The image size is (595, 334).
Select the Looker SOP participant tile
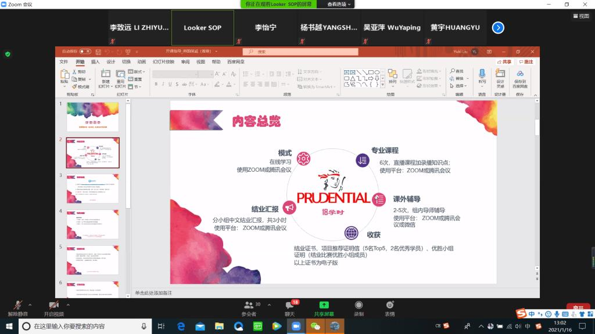pyautogui.click(x=203, y=27)
